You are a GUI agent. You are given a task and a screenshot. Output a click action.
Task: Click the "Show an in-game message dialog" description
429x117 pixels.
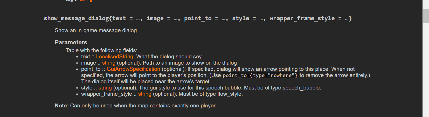(96, 30)
